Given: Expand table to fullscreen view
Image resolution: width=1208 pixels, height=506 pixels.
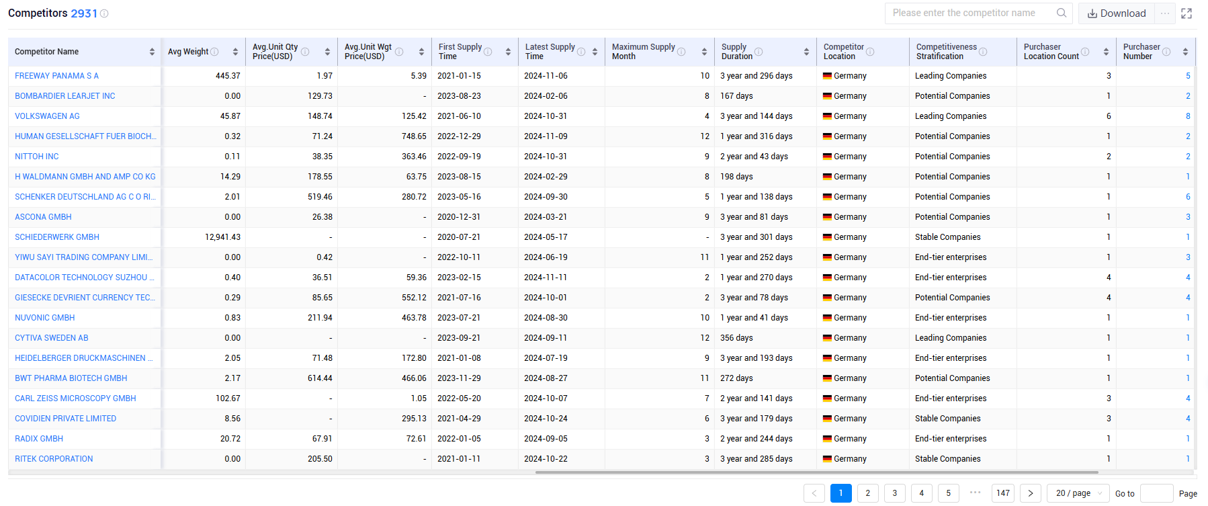Looking at the screenshot, I should pyautogui.click(x=1187, y=13).
